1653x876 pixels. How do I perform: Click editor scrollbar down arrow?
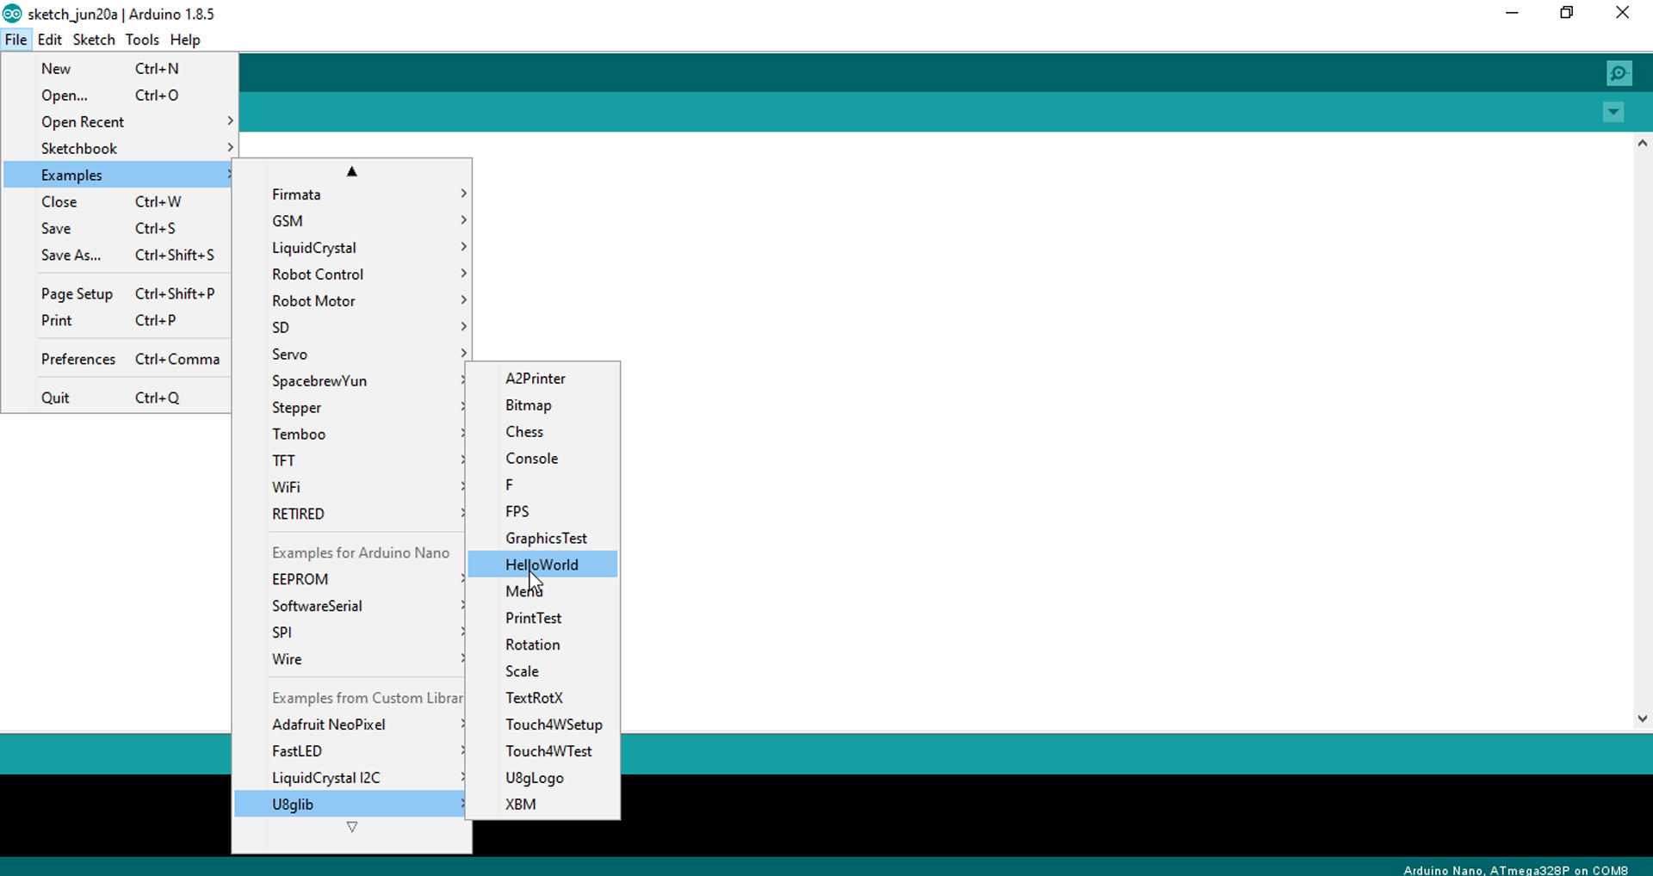pyautogui.click(x=1642, y=719)
